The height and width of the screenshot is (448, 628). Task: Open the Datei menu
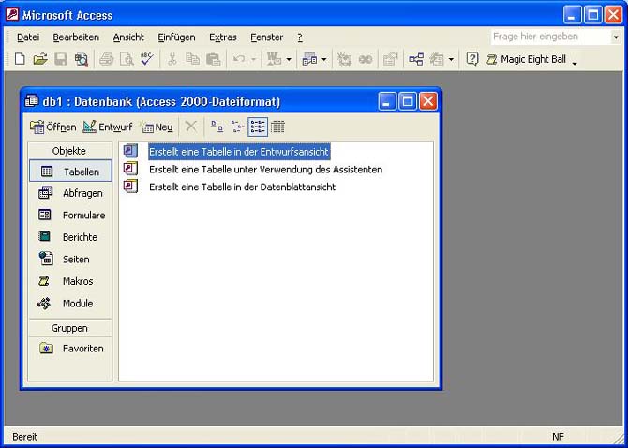28,37
